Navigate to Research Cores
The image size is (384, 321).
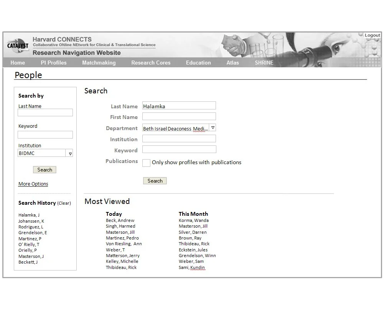(x=151, y=63)
